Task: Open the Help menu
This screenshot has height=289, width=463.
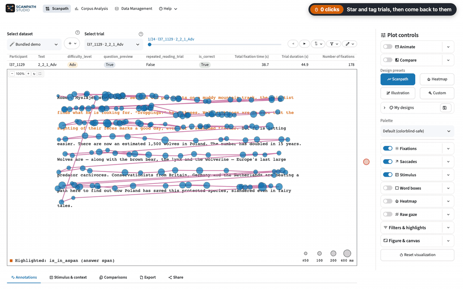Action: tap(168, 9)
